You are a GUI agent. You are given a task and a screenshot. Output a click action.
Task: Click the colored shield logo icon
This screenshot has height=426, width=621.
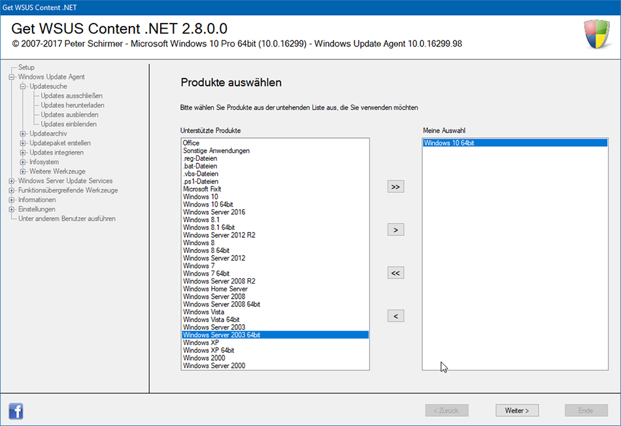(x=597, y=34)
